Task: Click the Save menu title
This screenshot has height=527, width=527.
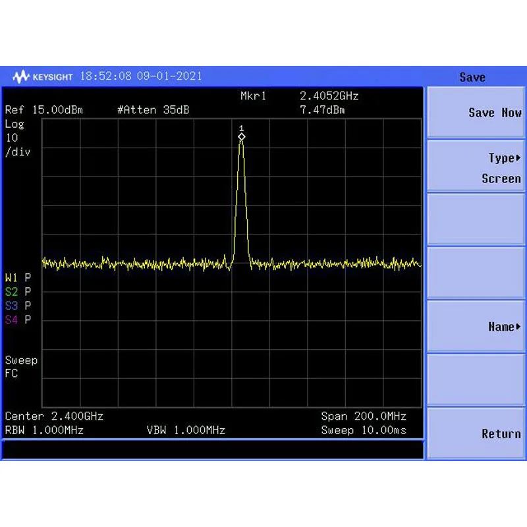Action: pyautogui.click(x=472, y=77)
